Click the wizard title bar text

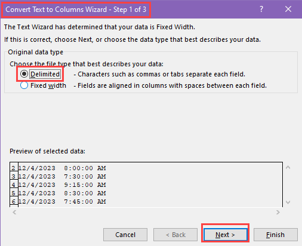pyautogui.click(x=76, y=10)
